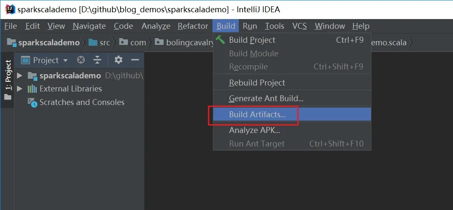Open the Project view dropdown
The height and width of the screenshot is (210, 453).
click(x=45, y=60)
